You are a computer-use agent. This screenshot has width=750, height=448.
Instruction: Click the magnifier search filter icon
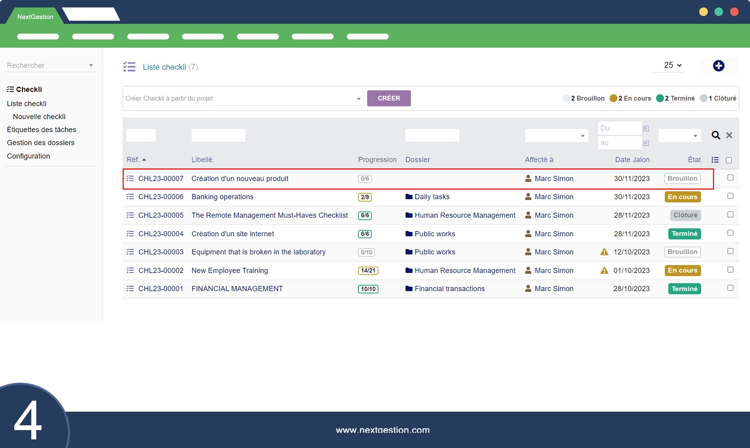click(716, 135)
